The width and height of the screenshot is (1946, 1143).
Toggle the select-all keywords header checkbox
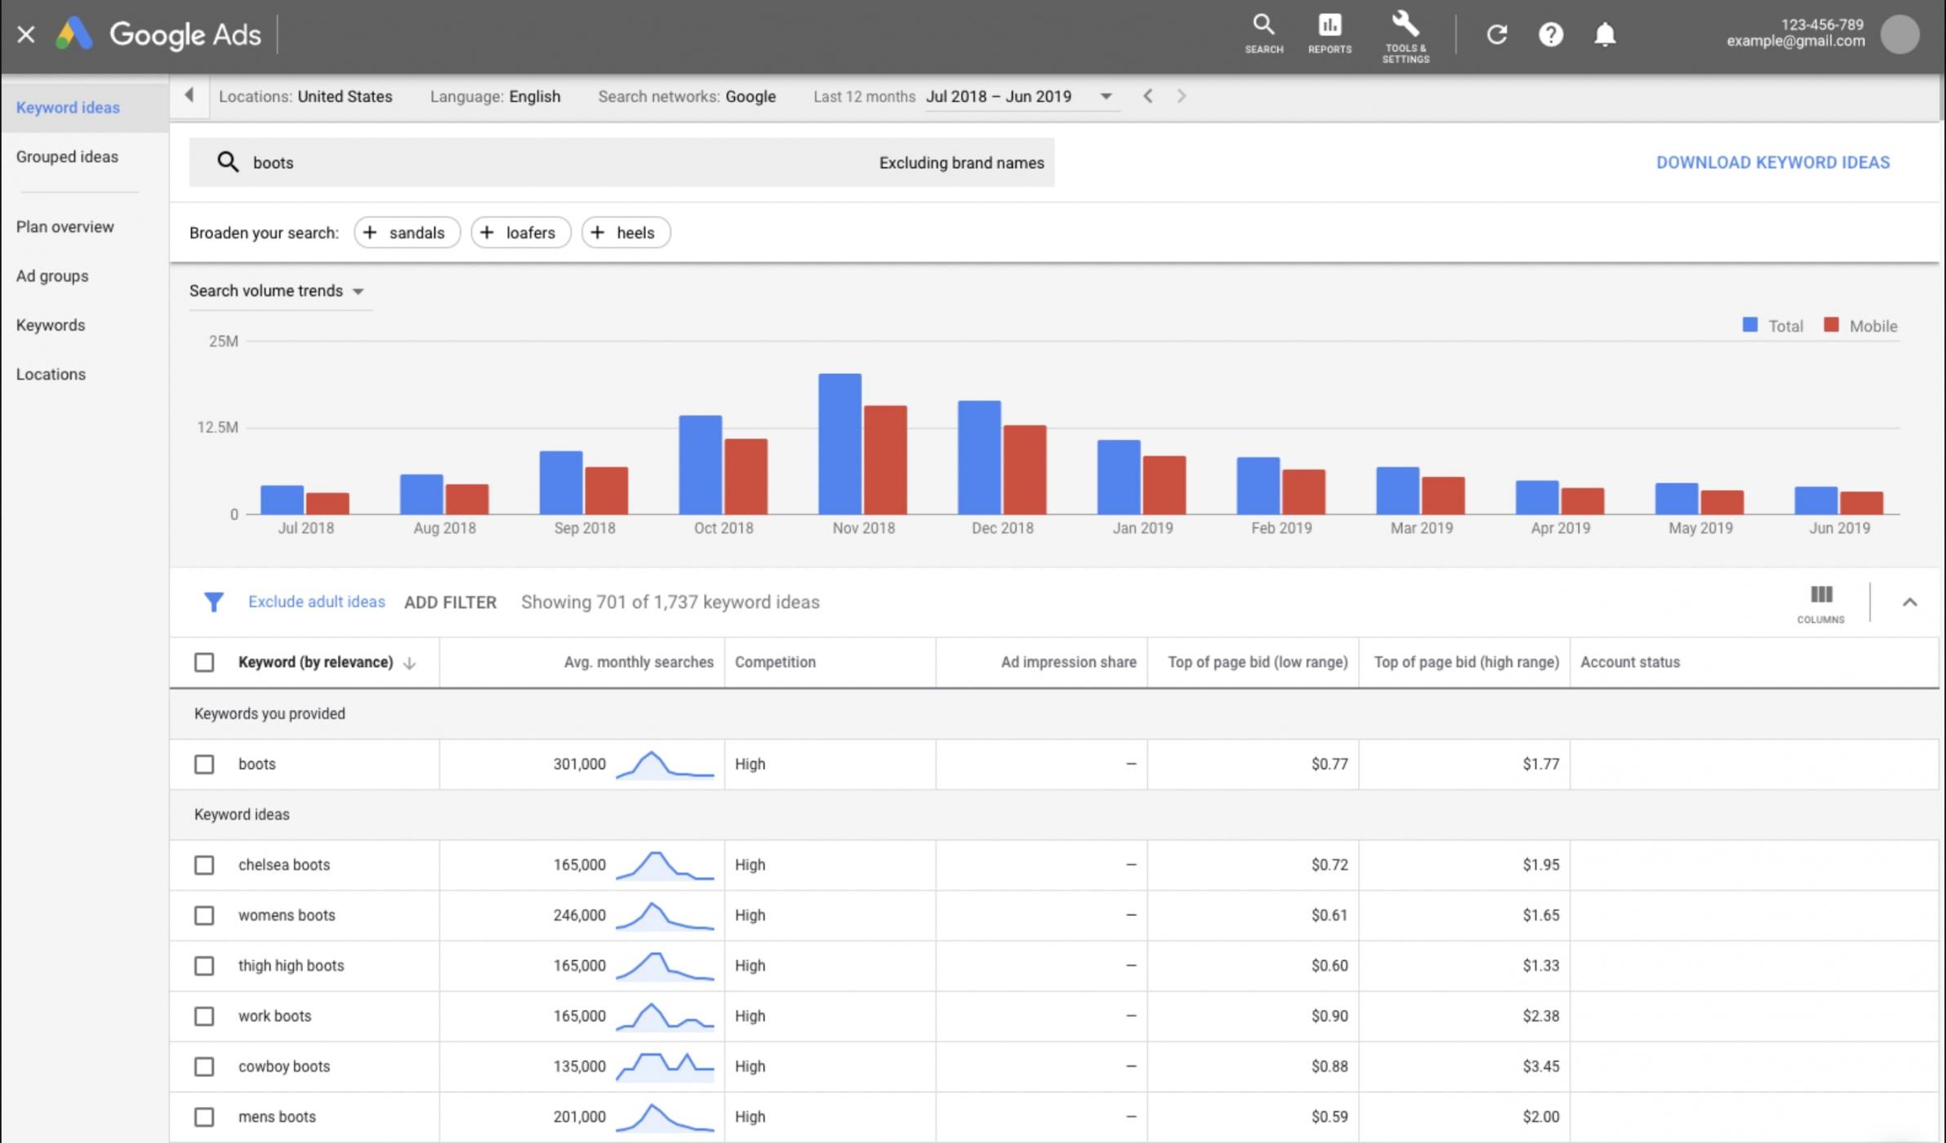point(204,662)
